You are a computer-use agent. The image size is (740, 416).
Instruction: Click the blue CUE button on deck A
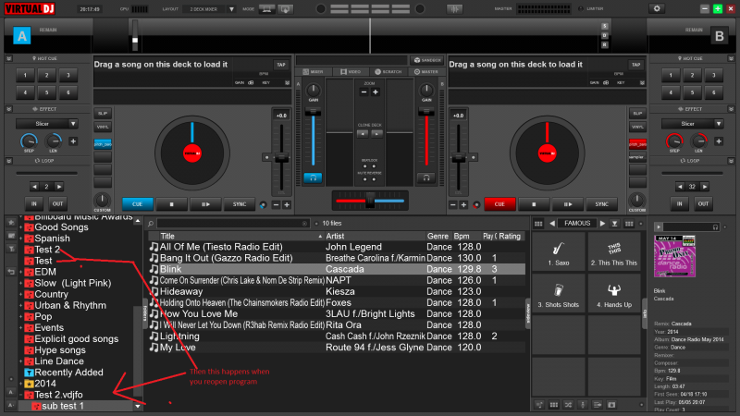(x=137, y=204)
